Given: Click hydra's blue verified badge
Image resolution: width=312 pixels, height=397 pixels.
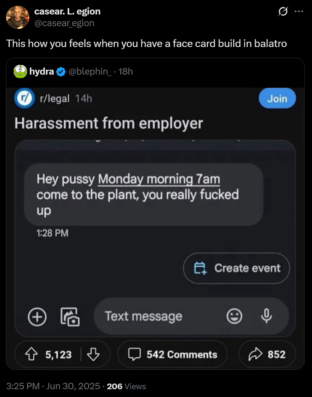Looking at the screenshot, I should [x=61, y=72].
